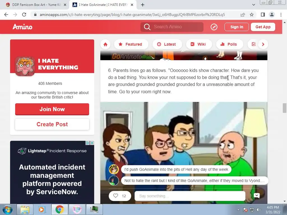Bookmark this tab star icon
Screen dimensions: 287x215
pyautogui.click(x=252, y=15)
